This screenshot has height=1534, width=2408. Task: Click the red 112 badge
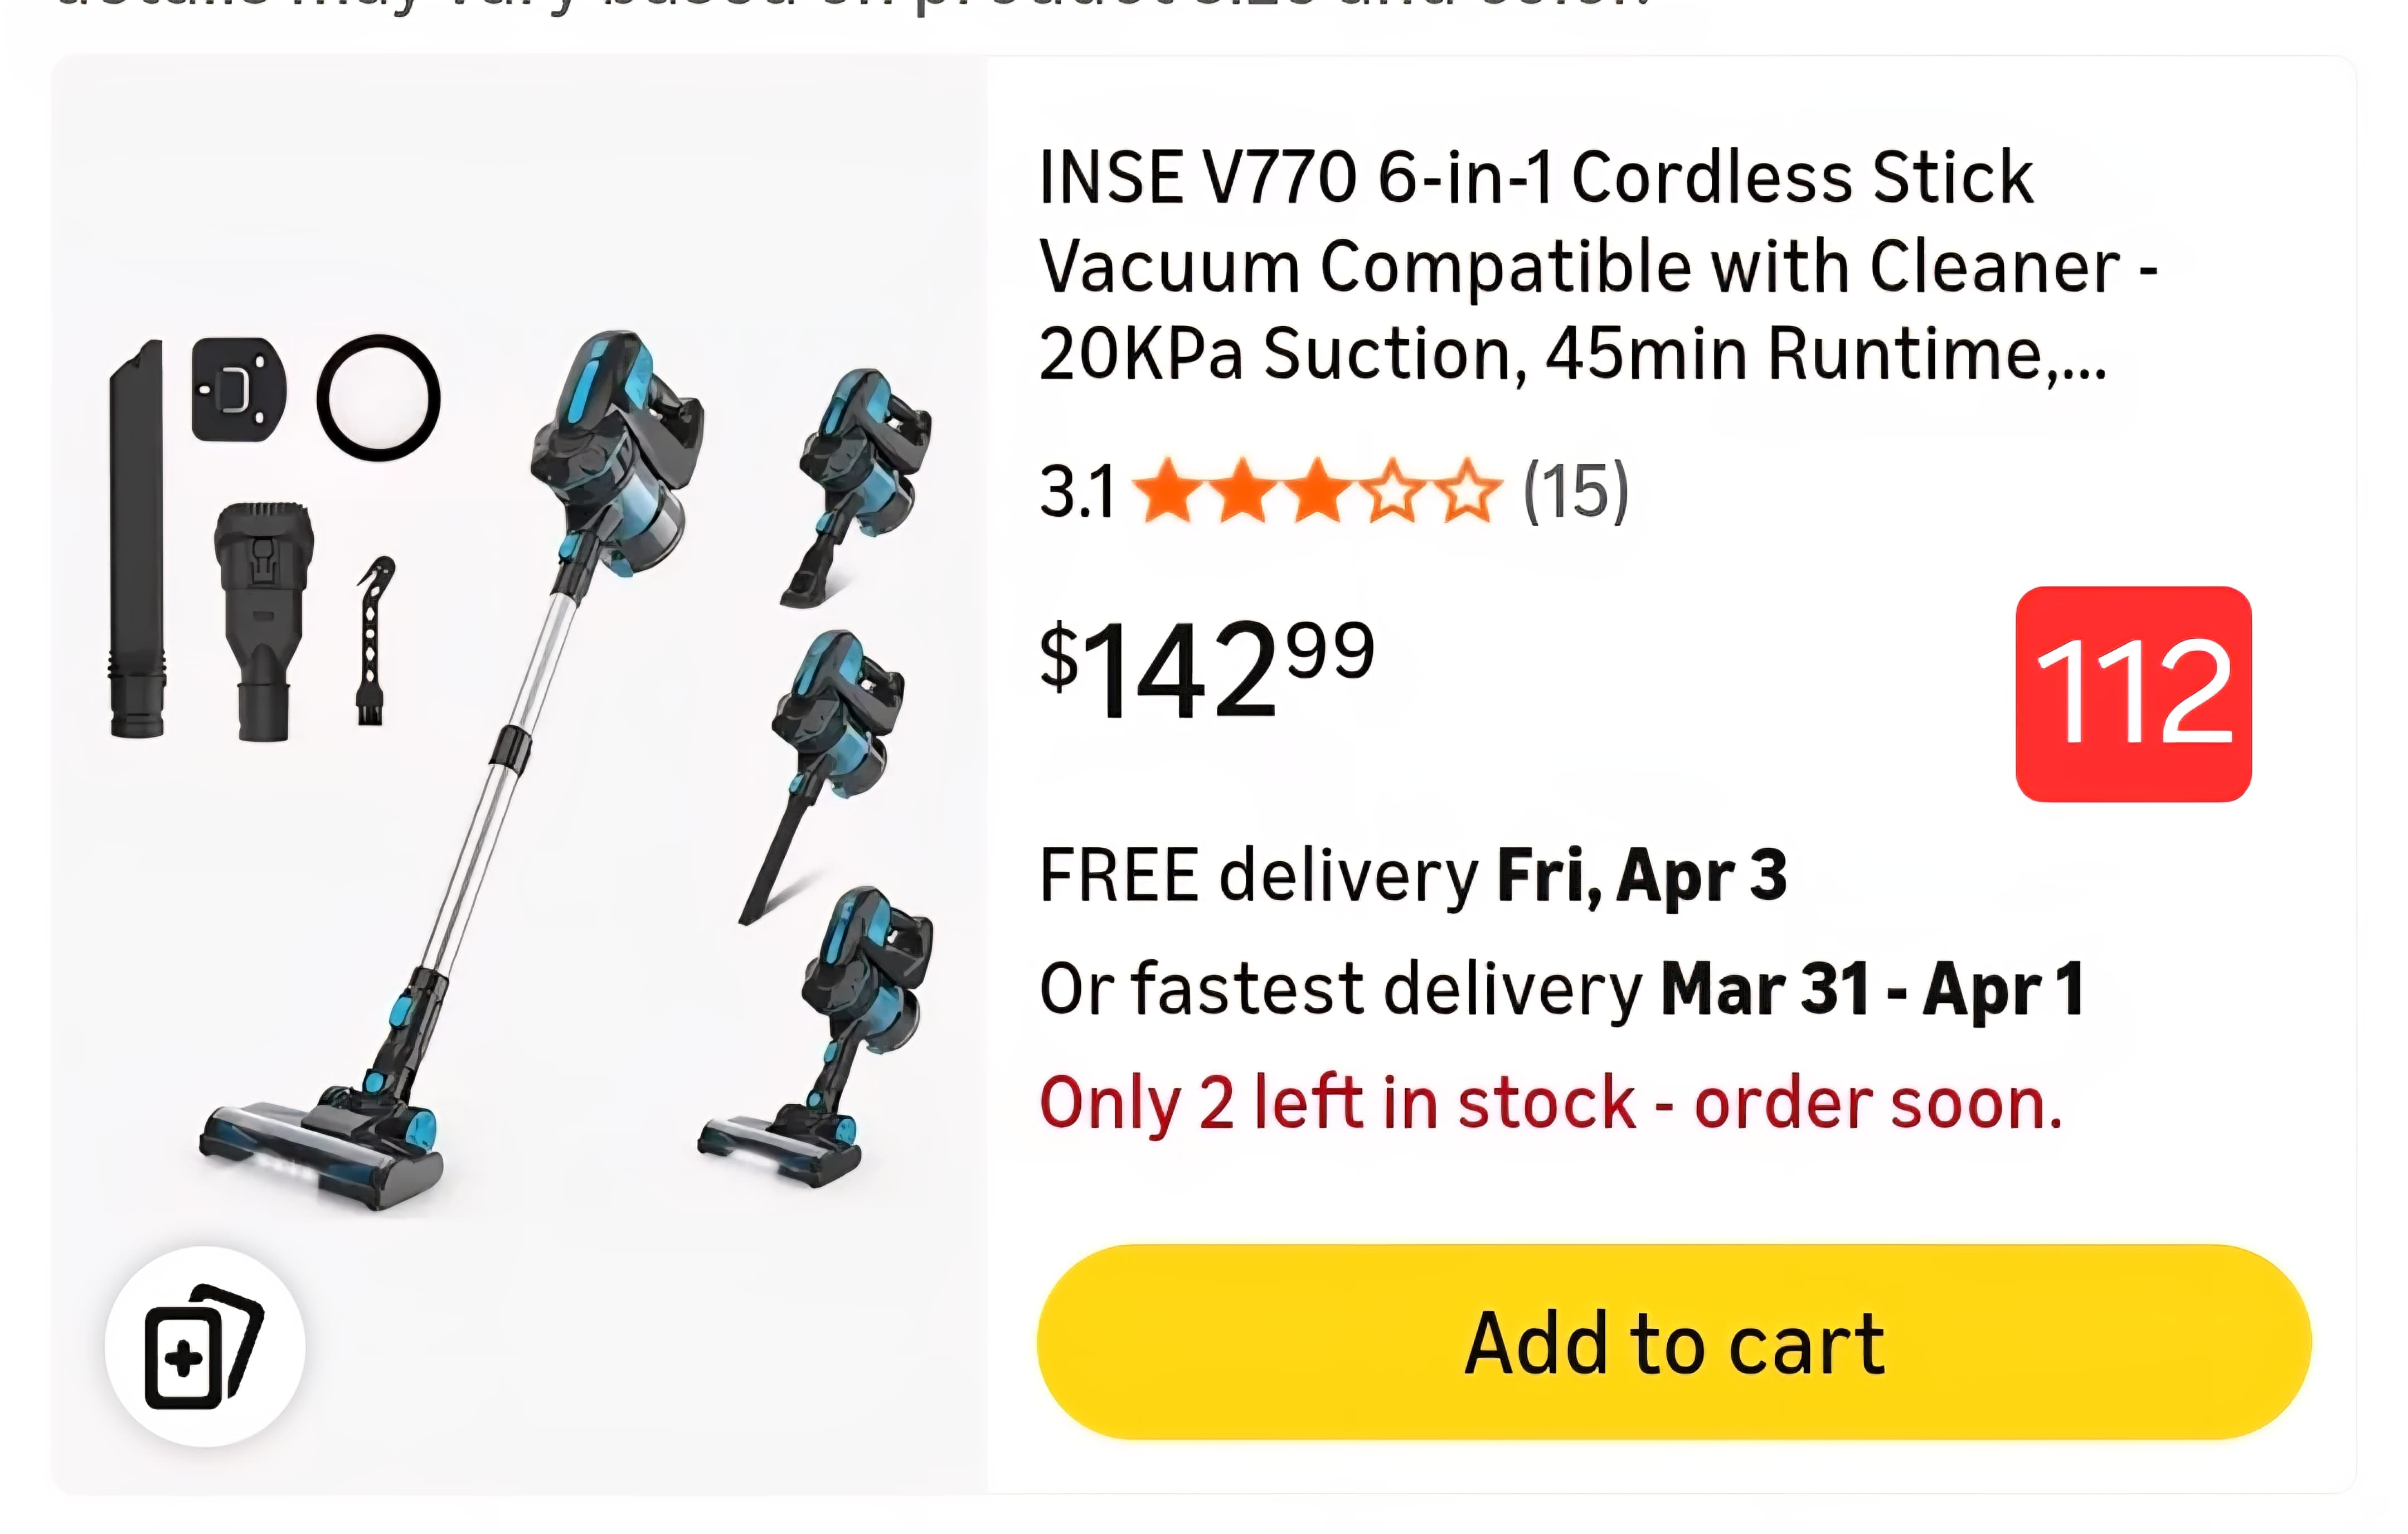2133,694
